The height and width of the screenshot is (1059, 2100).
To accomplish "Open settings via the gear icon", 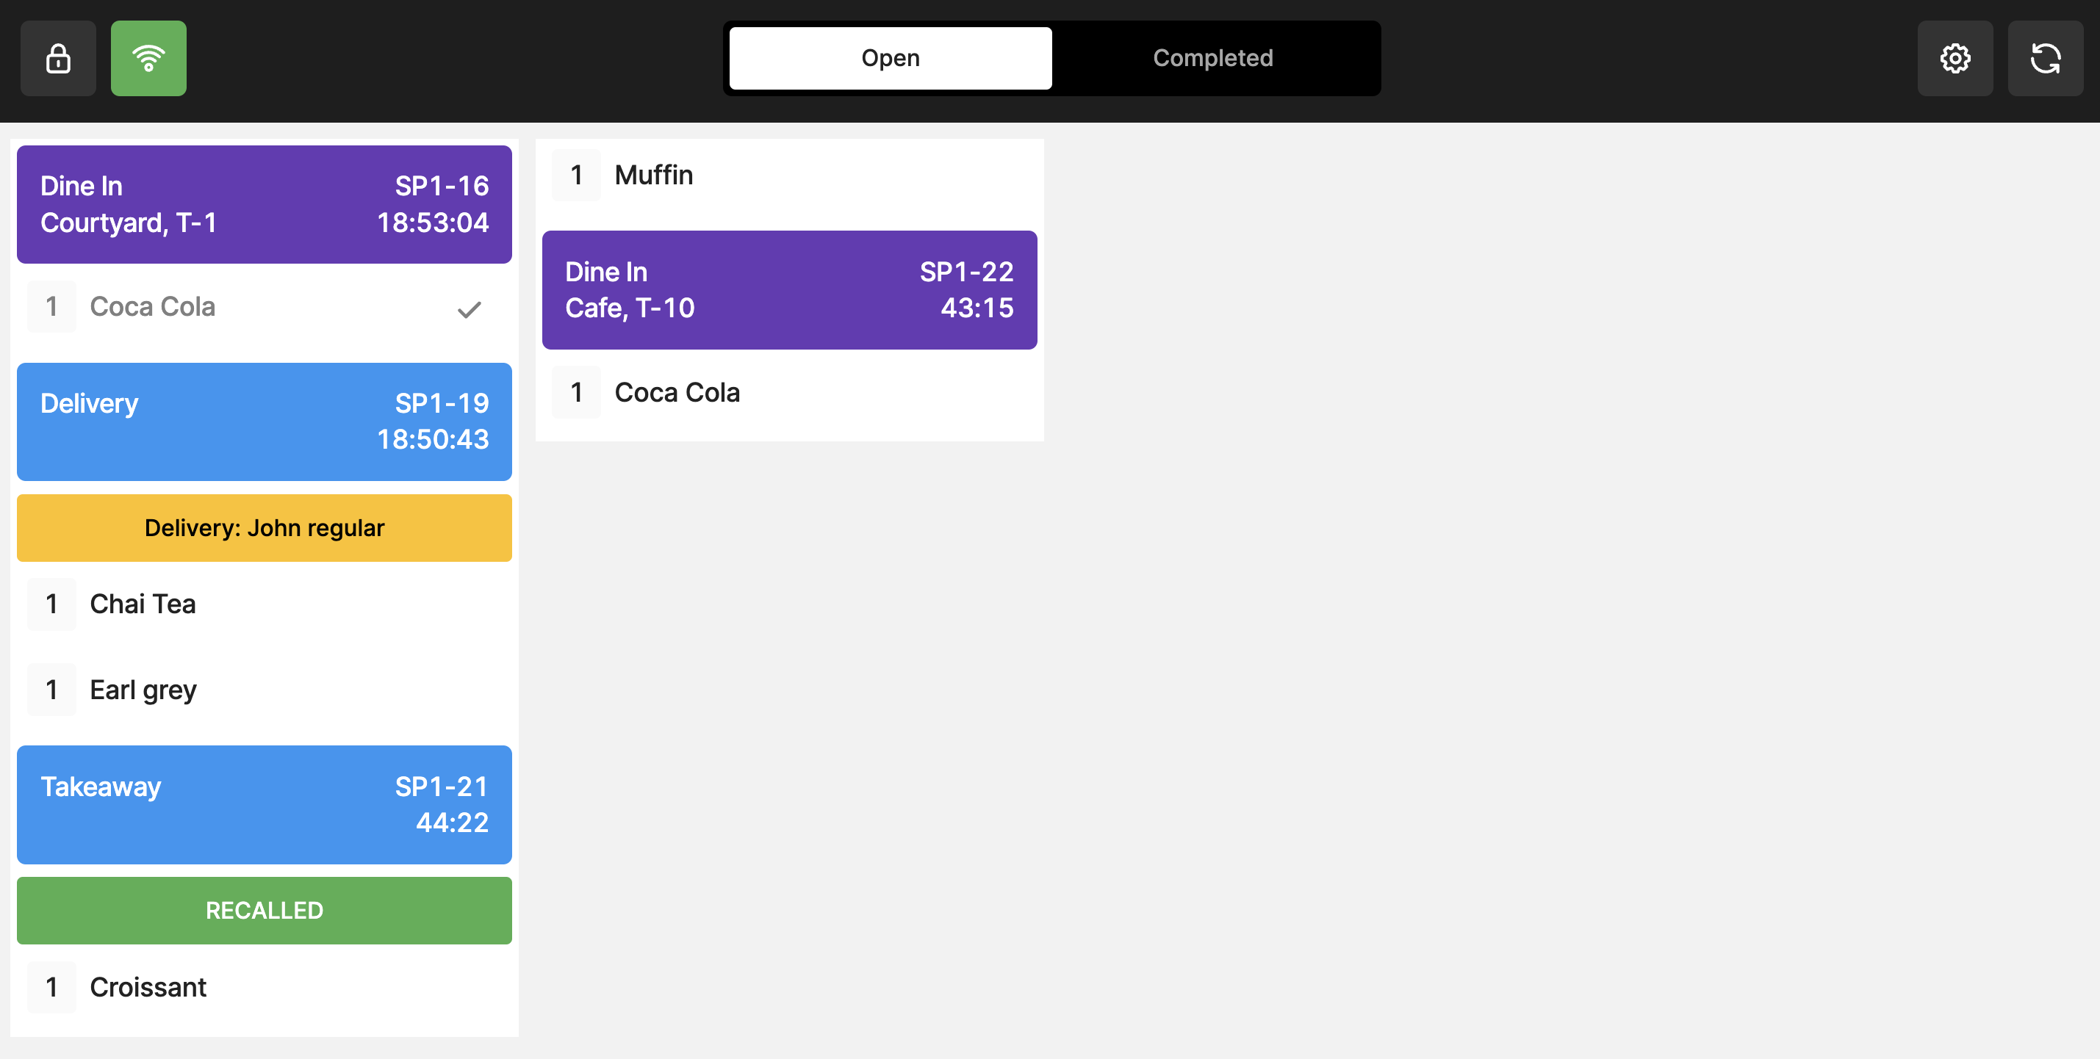I will click(1954, 59).
